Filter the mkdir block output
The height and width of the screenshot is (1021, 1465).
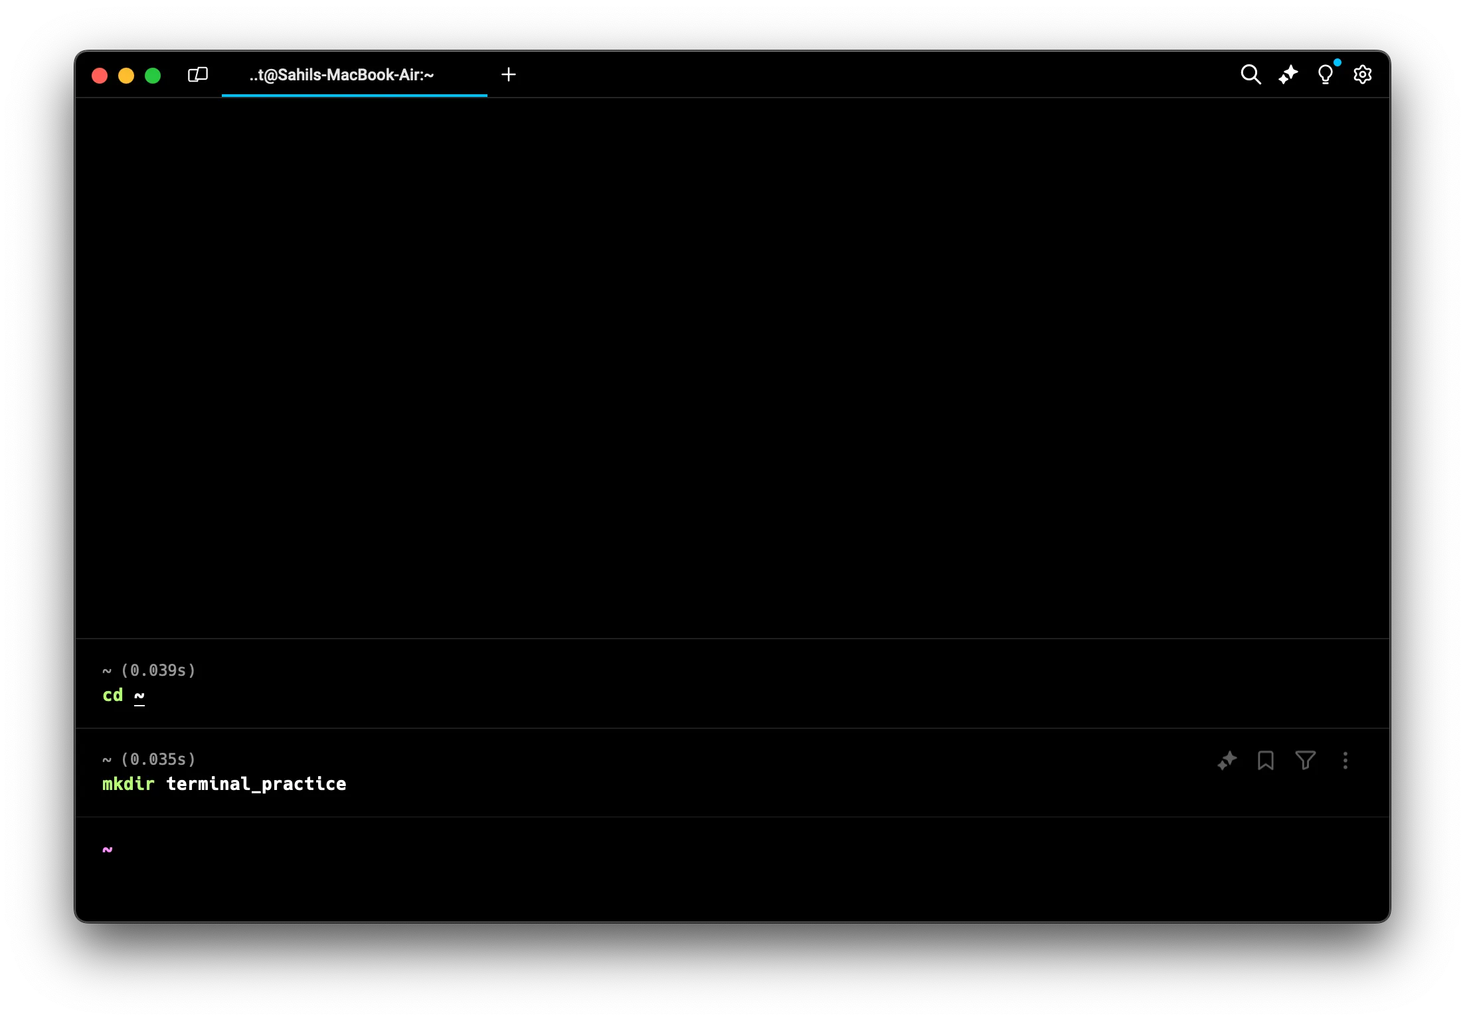tap(1305, 760)
